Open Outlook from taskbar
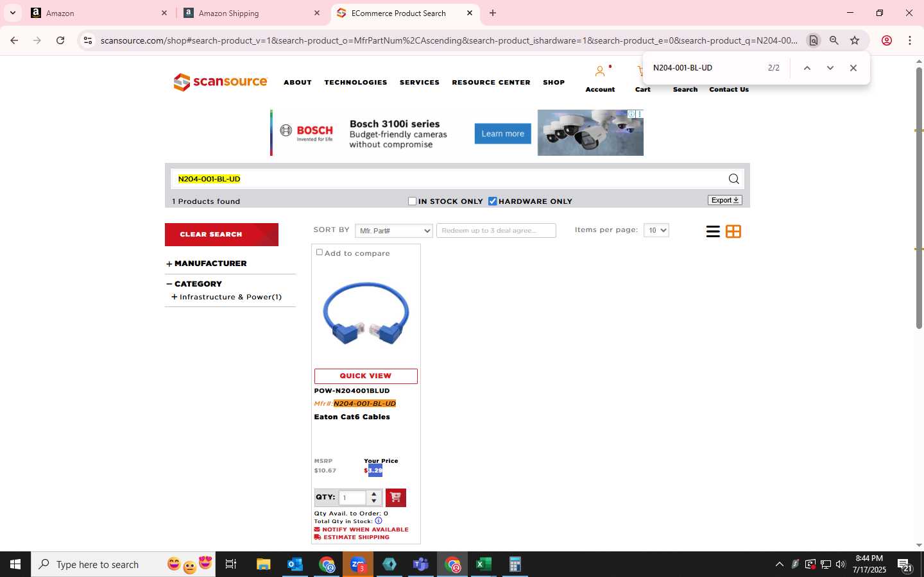 295,564
